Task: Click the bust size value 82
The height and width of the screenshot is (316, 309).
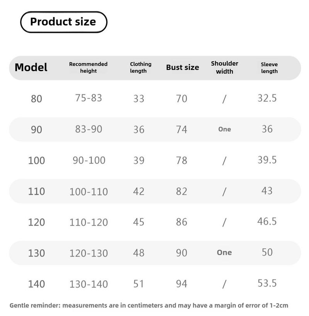Action: pyautogui.click(x=182, y=191)
